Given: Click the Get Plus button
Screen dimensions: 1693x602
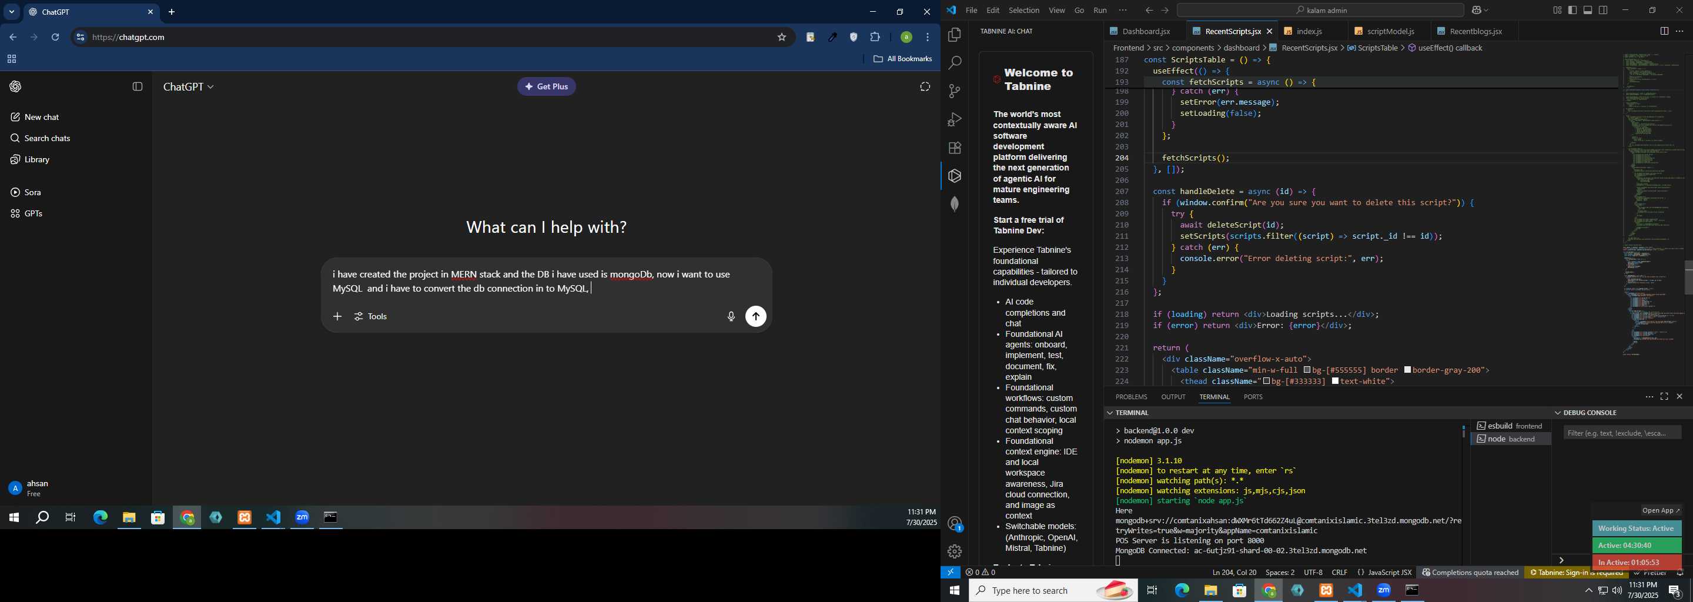Looking at the screenshot, I should click(546, 87).
